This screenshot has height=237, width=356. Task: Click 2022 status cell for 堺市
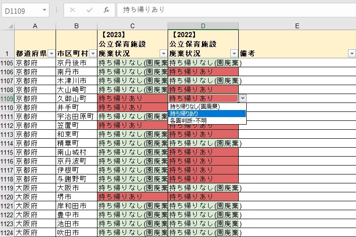click(x=203, y=197)
